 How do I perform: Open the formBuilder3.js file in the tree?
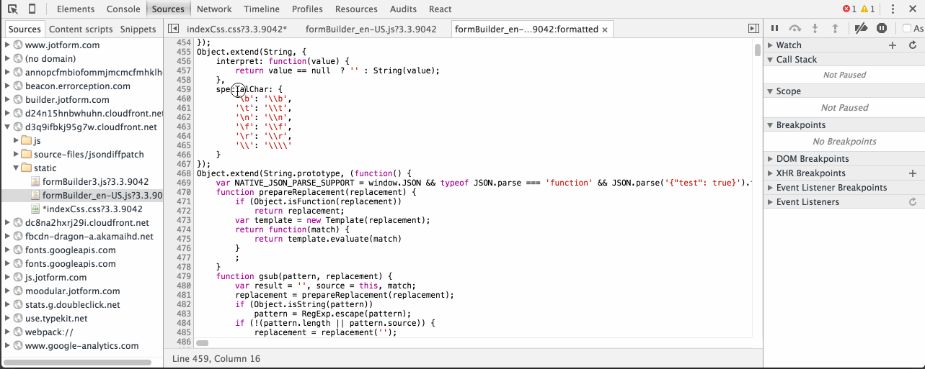[x=95, y=181]
